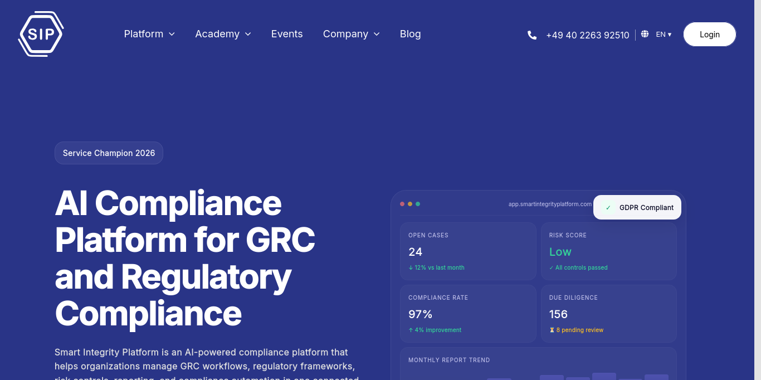
Task: Expand the Academy menu chevron
Action: [248, 34]
